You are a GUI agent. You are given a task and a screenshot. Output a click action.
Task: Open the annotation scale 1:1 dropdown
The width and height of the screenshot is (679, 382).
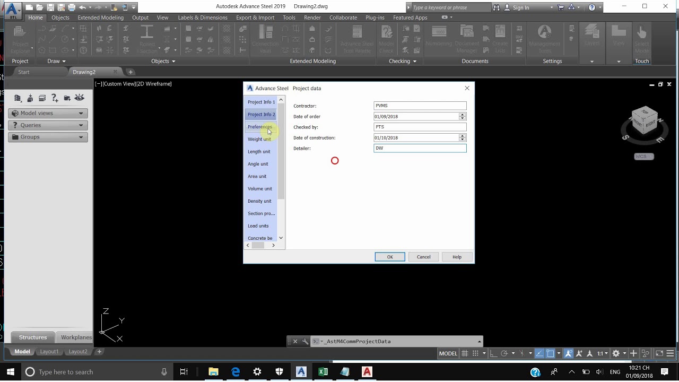point(603,353)
